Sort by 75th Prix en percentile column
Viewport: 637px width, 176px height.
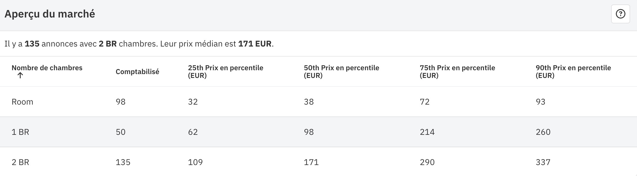point(457,72)
